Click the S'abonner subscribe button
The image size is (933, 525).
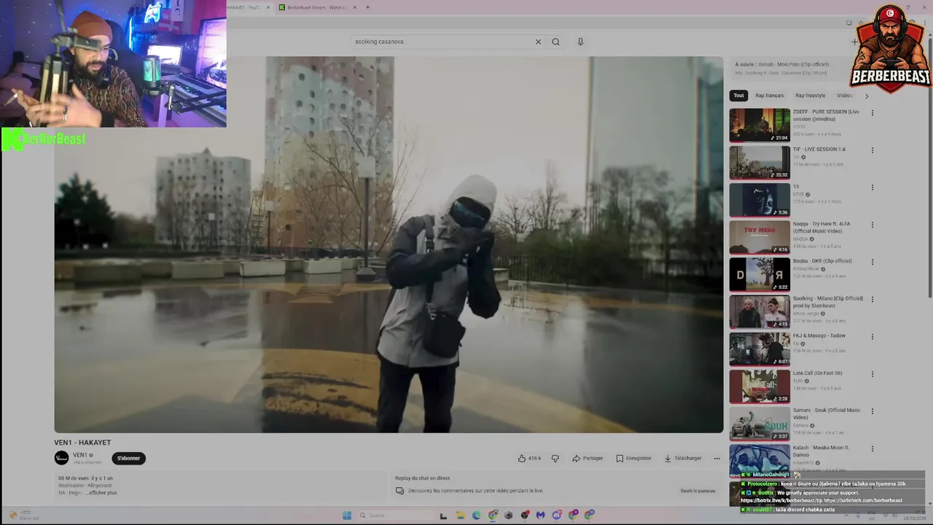point(128,458)
